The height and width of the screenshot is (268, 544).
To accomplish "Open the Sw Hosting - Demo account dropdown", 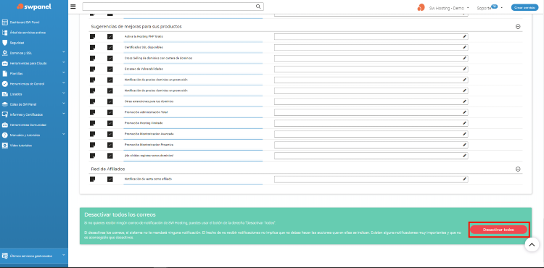I will click(x=449, y=8).
